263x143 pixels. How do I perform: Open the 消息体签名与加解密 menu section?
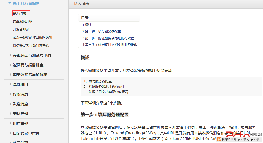tap(30, 75)
